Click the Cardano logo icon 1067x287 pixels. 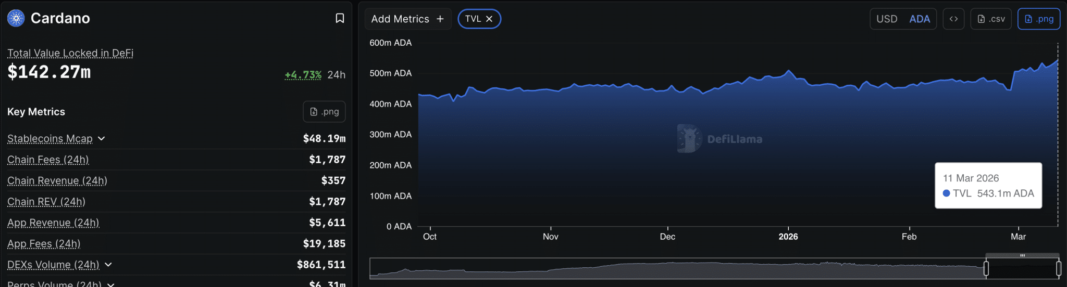(x=16, y=18)
